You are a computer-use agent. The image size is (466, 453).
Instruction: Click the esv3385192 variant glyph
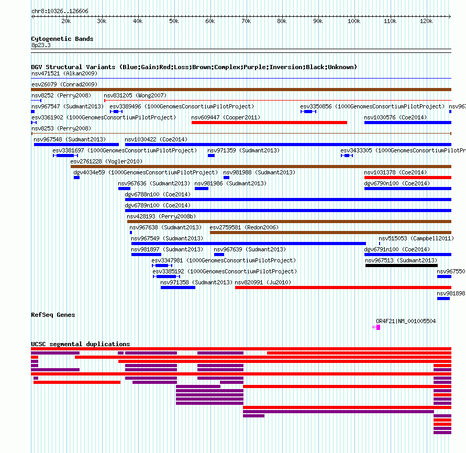click(167, 277)
